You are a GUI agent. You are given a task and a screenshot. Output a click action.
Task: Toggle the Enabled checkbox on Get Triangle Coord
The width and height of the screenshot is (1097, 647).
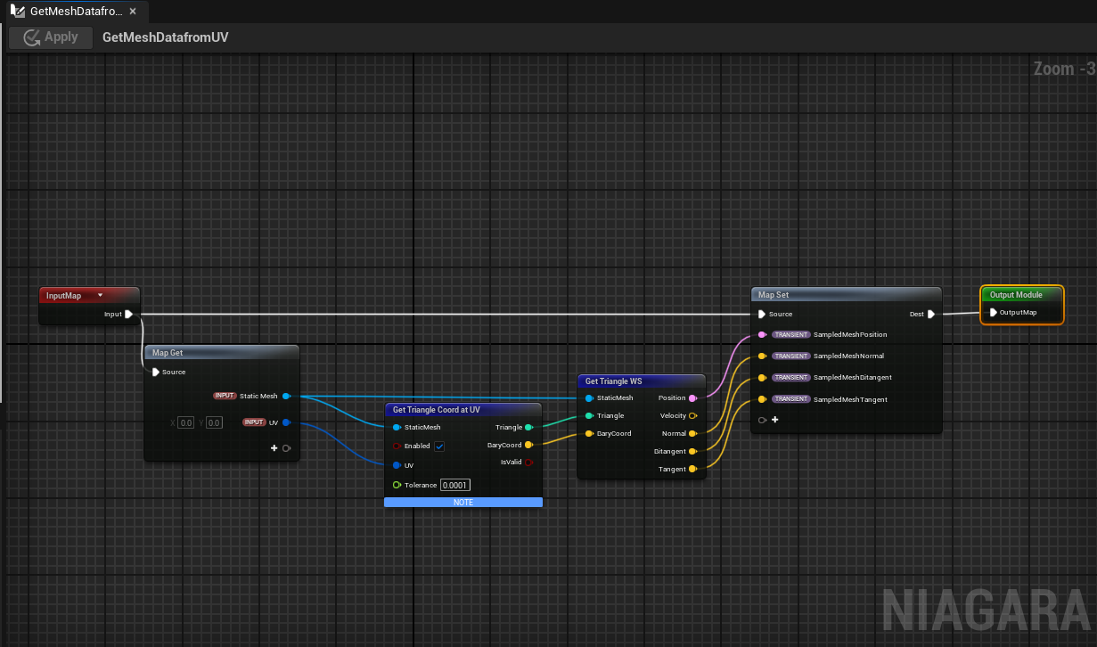pyautogui.click(x=439, y=446)
